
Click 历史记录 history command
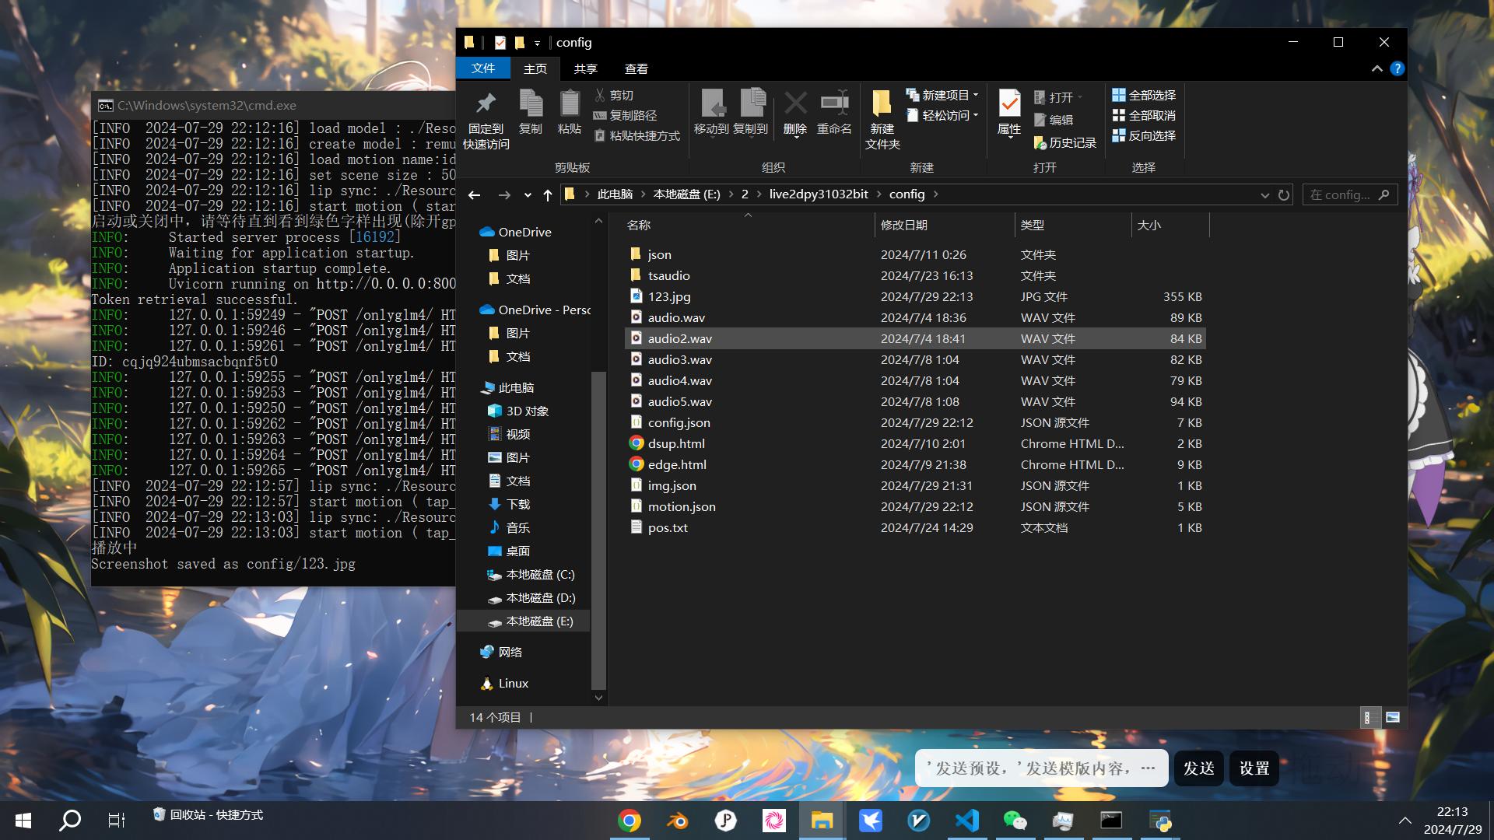pyautogui.click(x=1064, y=142)
